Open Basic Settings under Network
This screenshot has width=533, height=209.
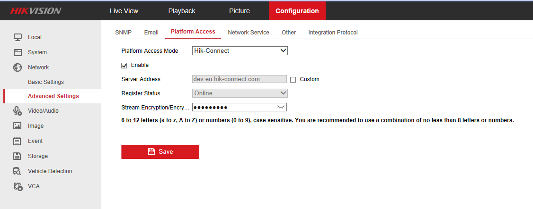[x=46, y=82]
